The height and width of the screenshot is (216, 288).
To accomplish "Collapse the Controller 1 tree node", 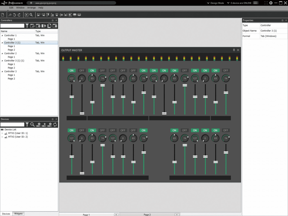I will (2, 35).
